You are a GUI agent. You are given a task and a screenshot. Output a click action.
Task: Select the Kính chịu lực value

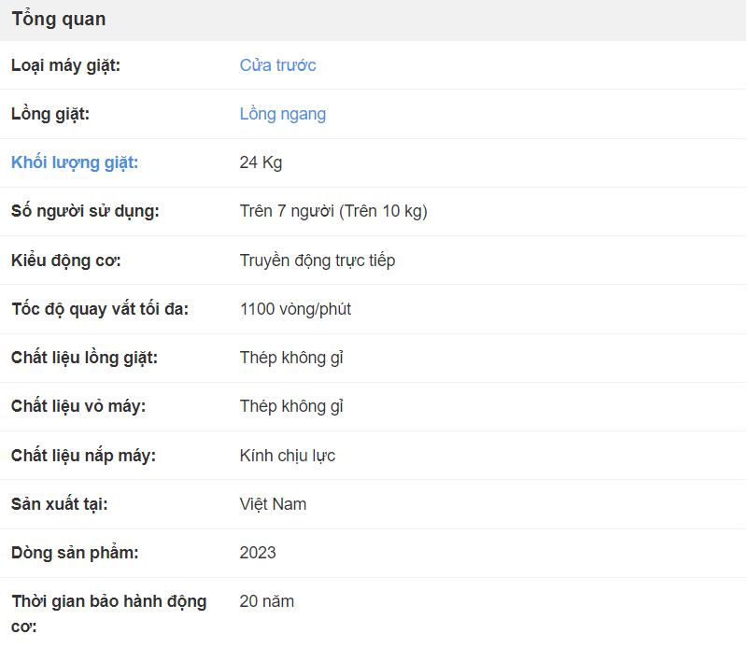pos(288,456)
